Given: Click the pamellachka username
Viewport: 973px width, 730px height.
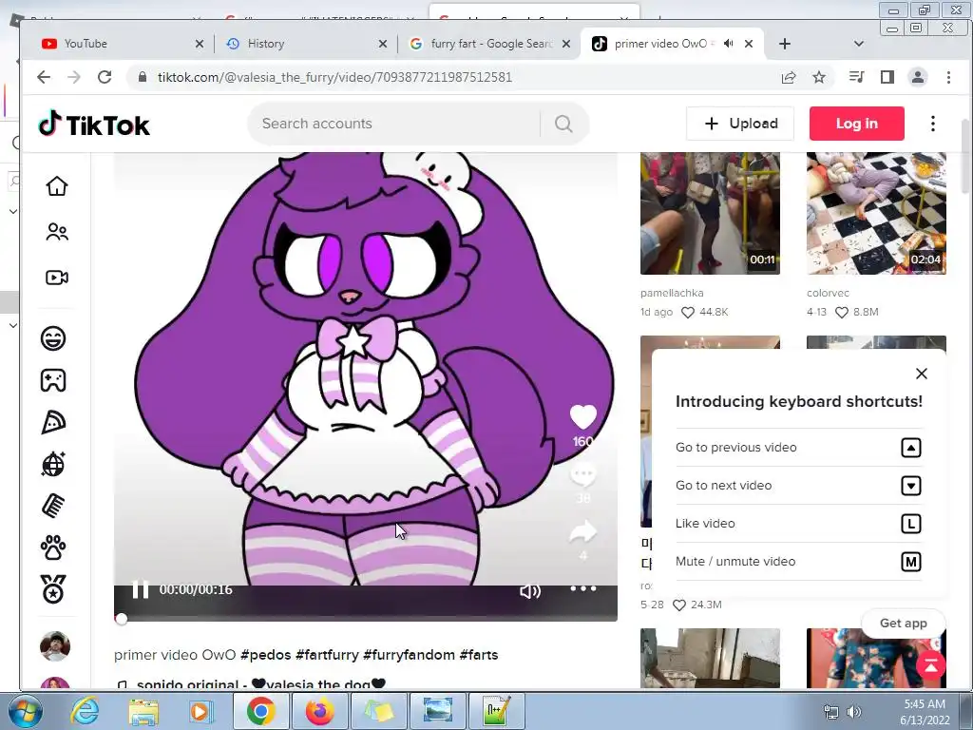Looking at the screenshot, I should pos(672,293).
